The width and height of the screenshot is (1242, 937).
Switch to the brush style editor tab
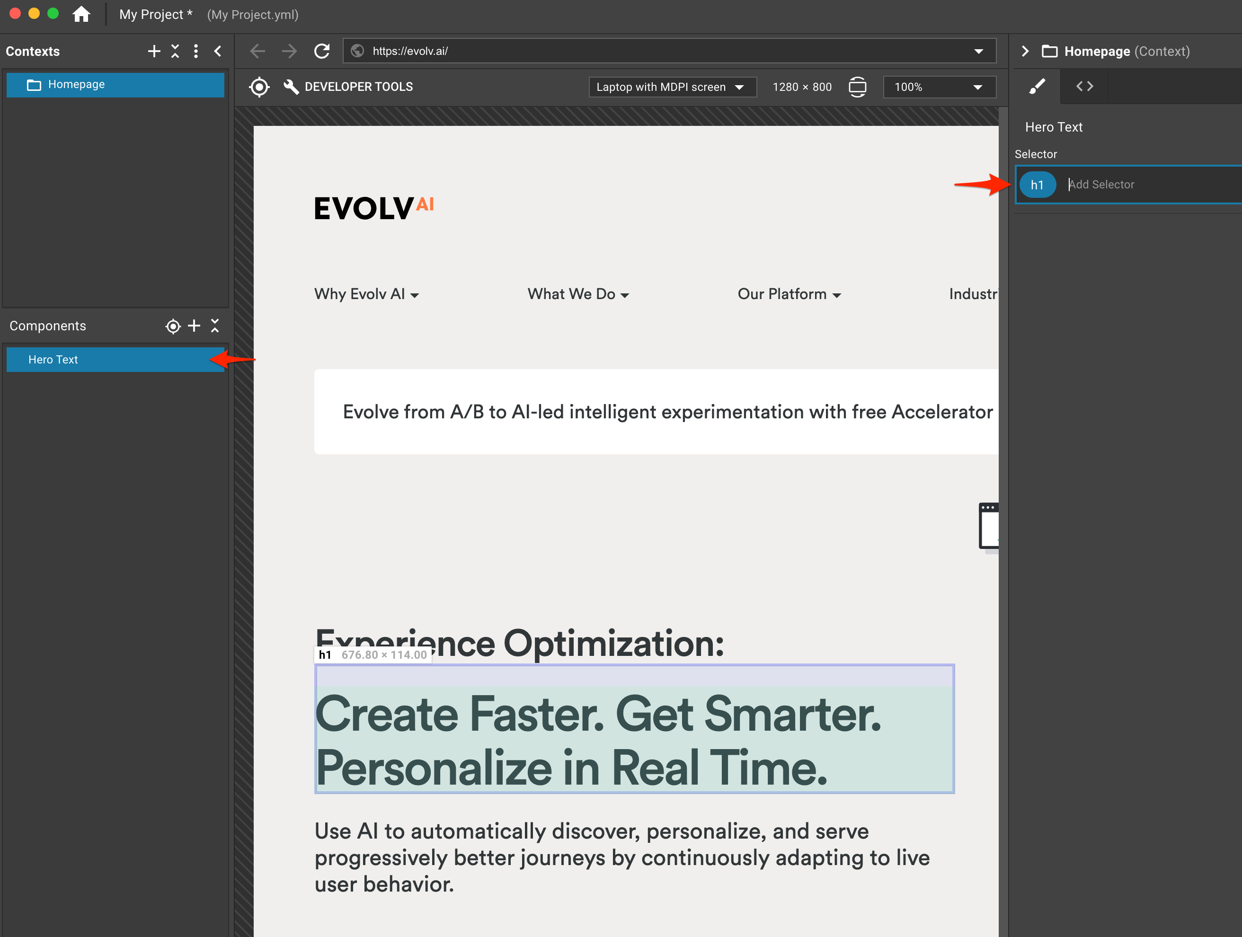[1036, 87]
